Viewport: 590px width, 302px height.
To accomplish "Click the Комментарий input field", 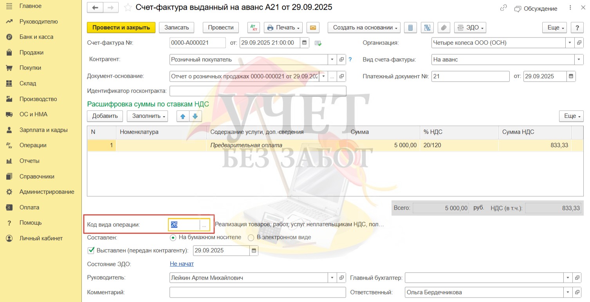I will coord(258,292).
